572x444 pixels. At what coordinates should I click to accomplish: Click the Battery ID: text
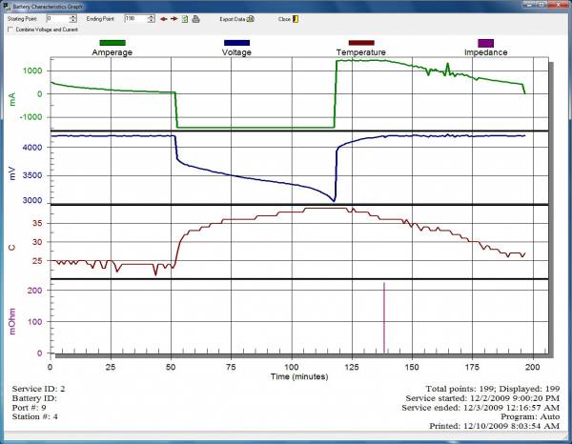[34, 398]
